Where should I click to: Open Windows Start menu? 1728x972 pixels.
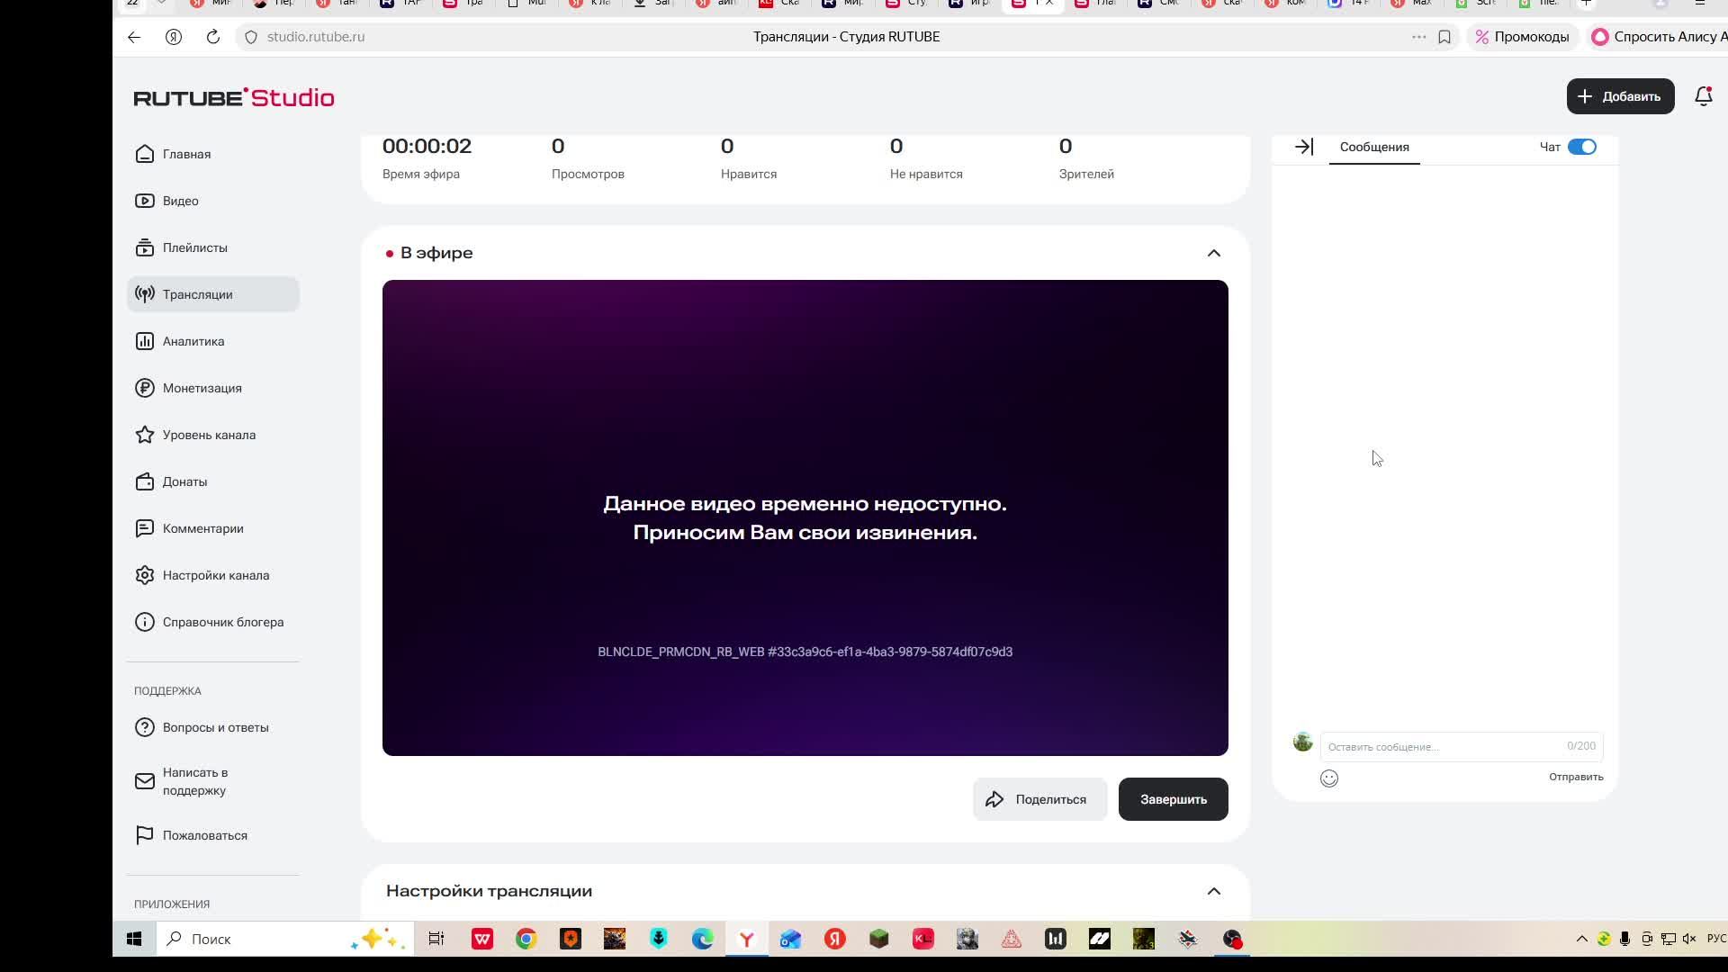(134, 939)
